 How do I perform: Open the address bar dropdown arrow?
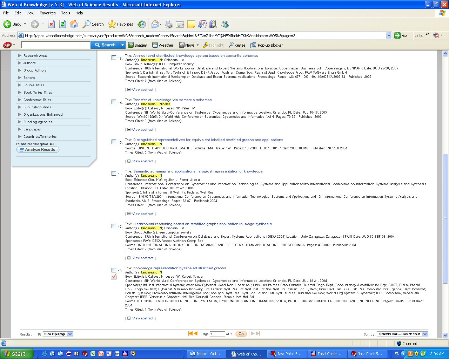[389, 35]
